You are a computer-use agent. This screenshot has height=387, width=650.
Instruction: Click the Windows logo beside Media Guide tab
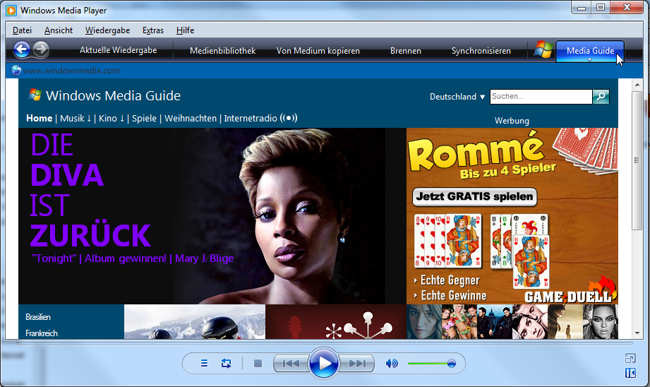click(x=543, y=49)
